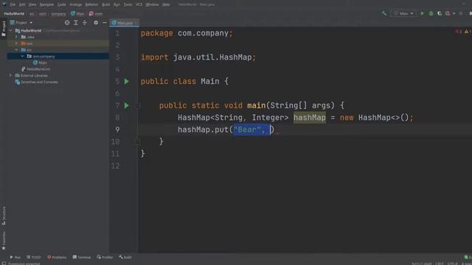Open the Profiler tool window button
The image size is (472, 265).
105,257
